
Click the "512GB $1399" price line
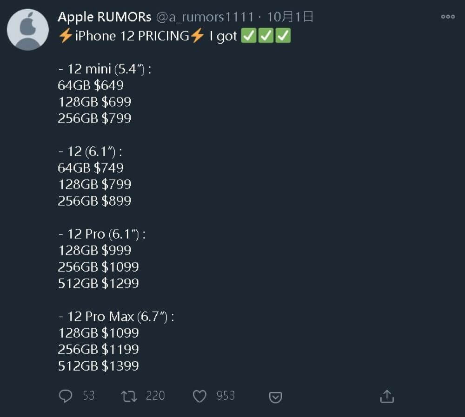pos(98,366)
